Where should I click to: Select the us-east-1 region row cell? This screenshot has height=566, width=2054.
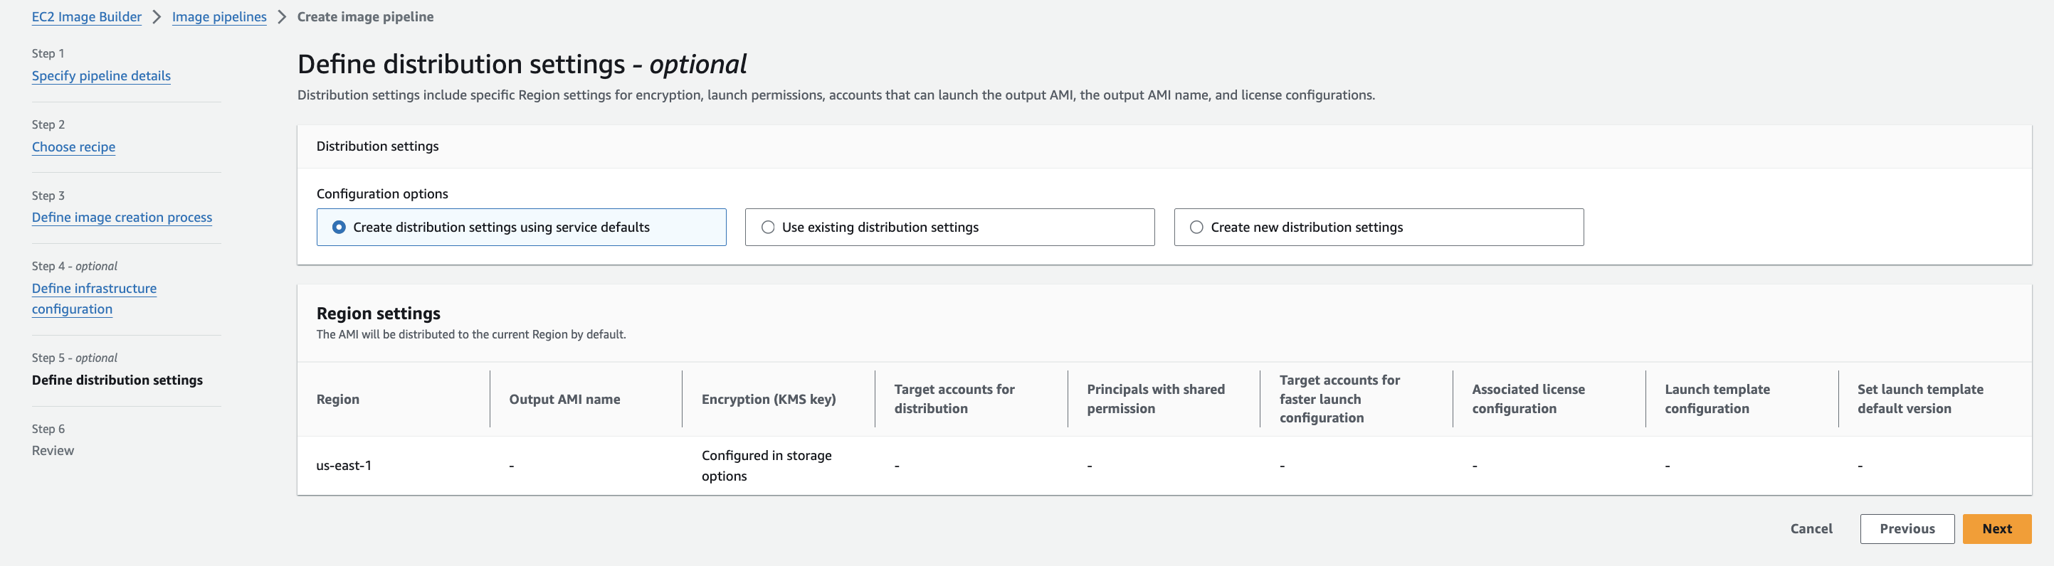(344, 466)
